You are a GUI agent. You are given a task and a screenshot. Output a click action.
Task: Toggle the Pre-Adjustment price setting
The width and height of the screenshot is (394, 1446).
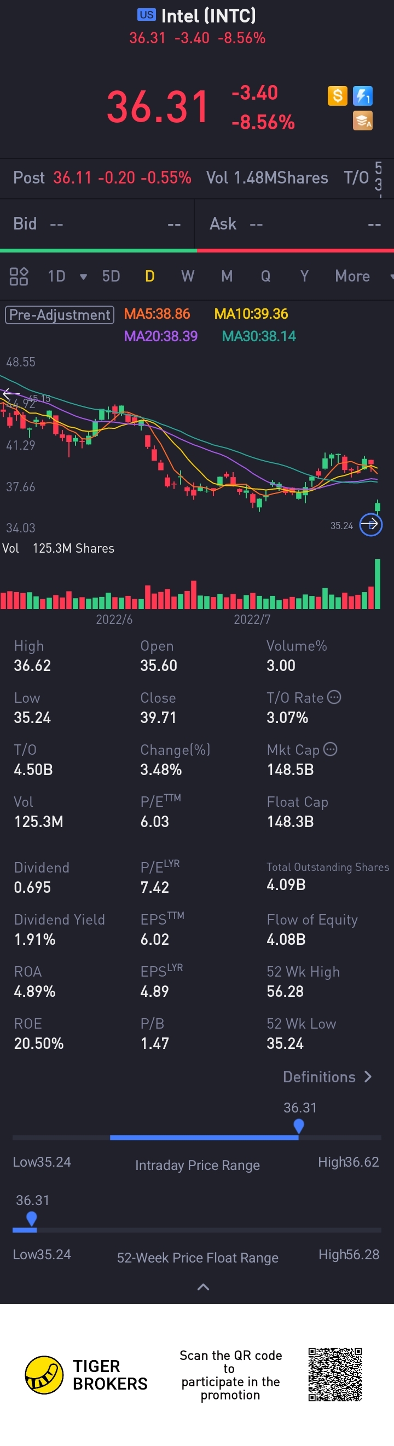(x=60, y=314)
